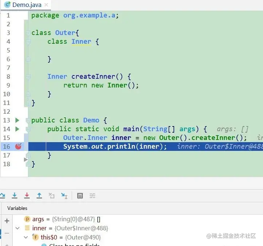This screenshot has width=263, height=246.
Task: Click createInner method name on line 8
Action: (93, 77)
